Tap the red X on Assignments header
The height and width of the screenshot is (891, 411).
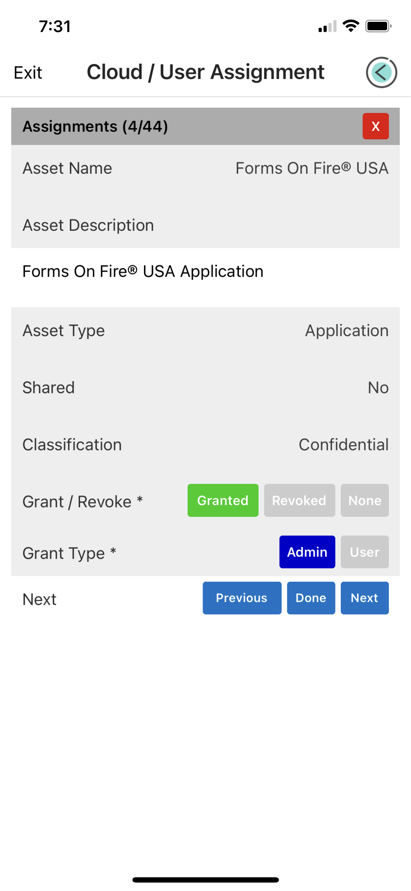click(x=375, y=126)
